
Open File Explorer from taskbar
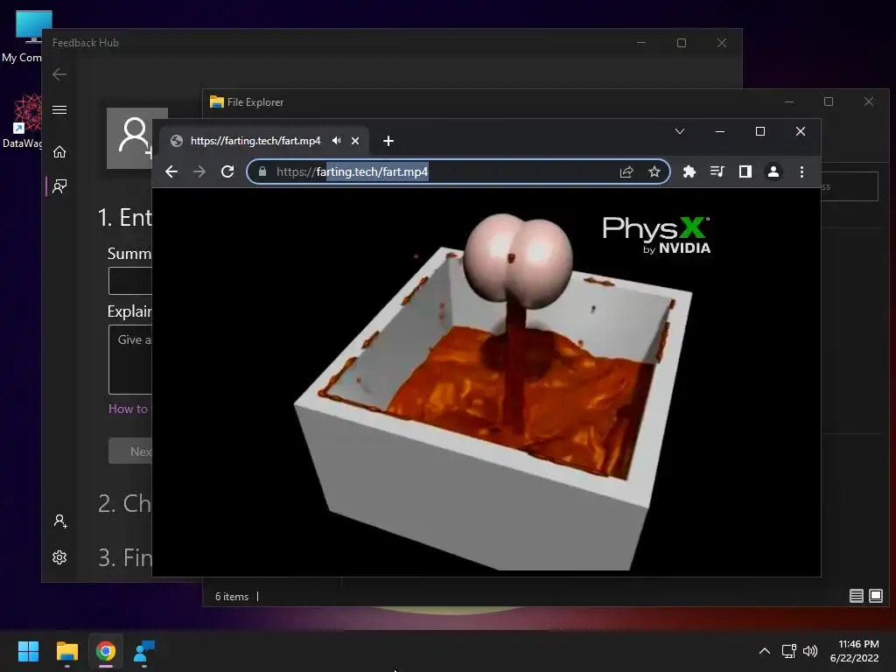click(x=66, y=651)
